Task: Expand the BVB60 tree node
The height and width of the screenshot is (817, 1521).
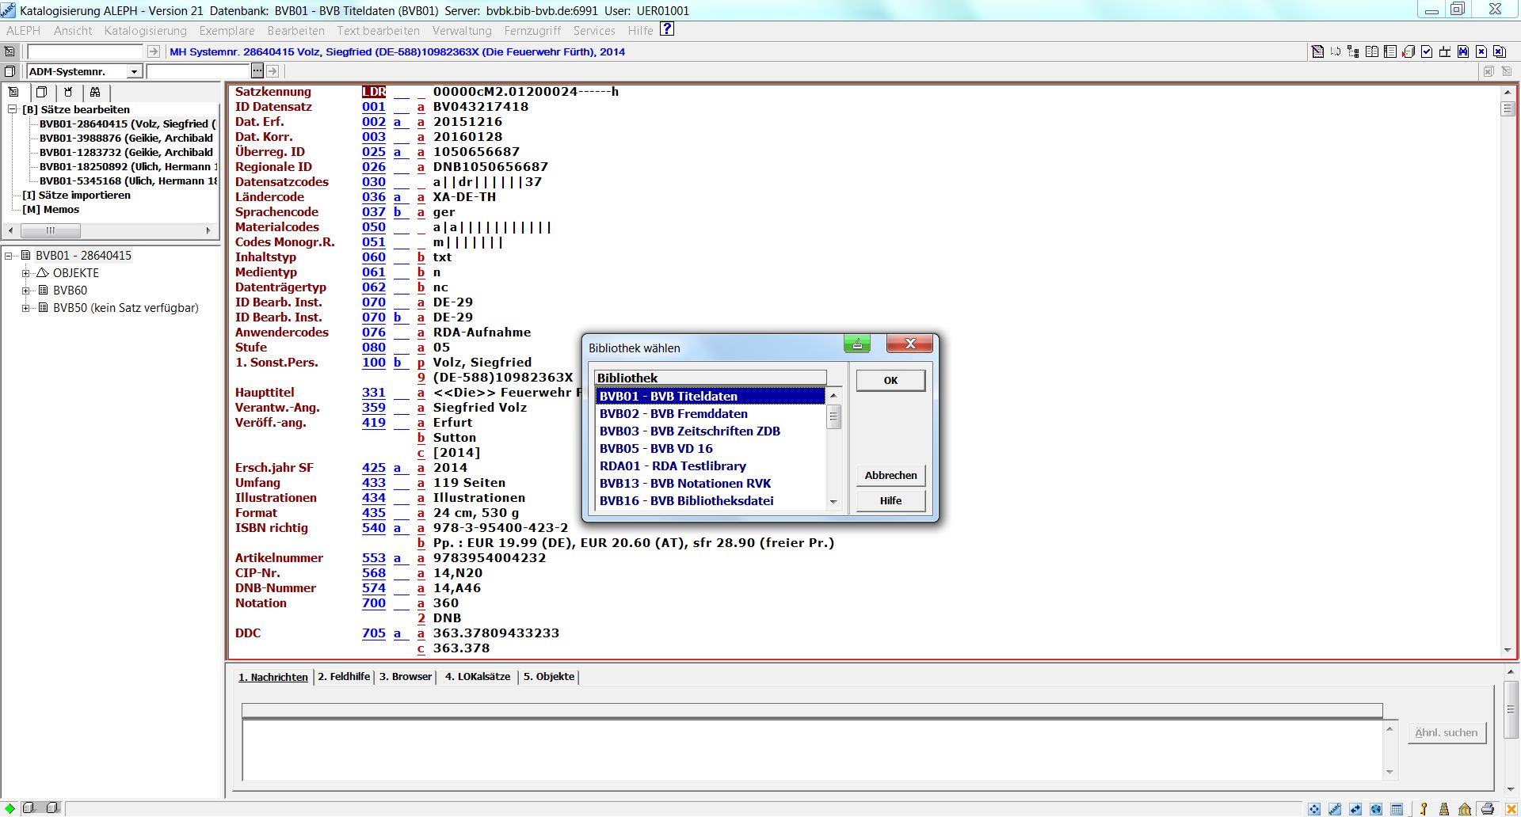Action: [26, 291]
